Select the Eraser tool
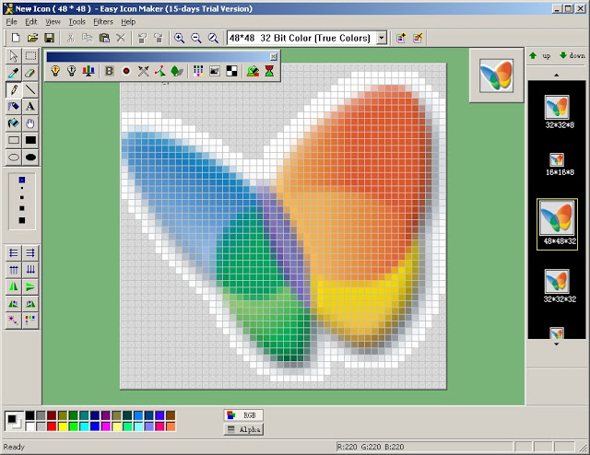 point(30,74)
